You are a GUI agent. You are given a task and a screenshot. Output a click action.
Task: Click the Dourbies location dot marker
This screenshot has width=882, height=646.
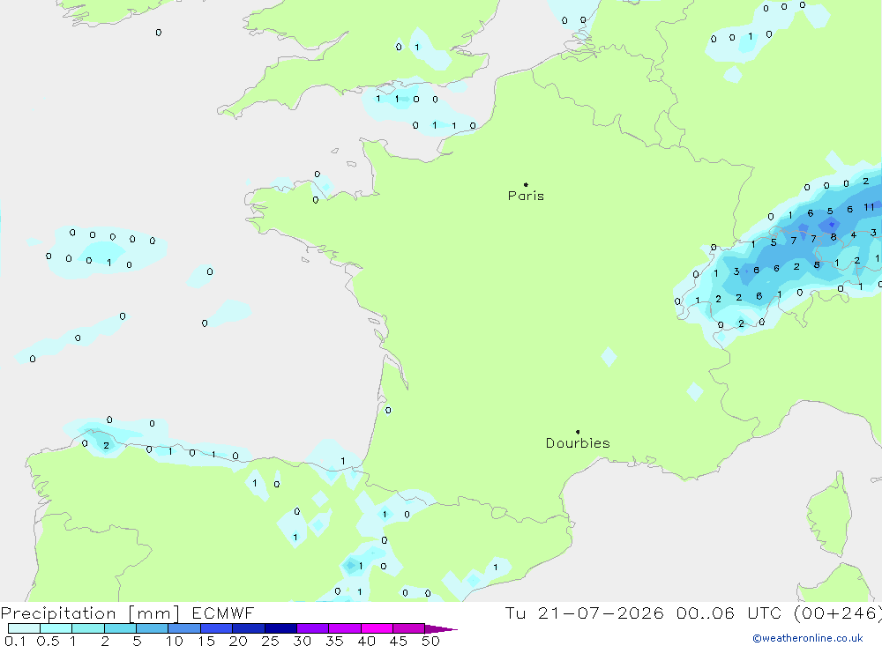click(578, 432)
